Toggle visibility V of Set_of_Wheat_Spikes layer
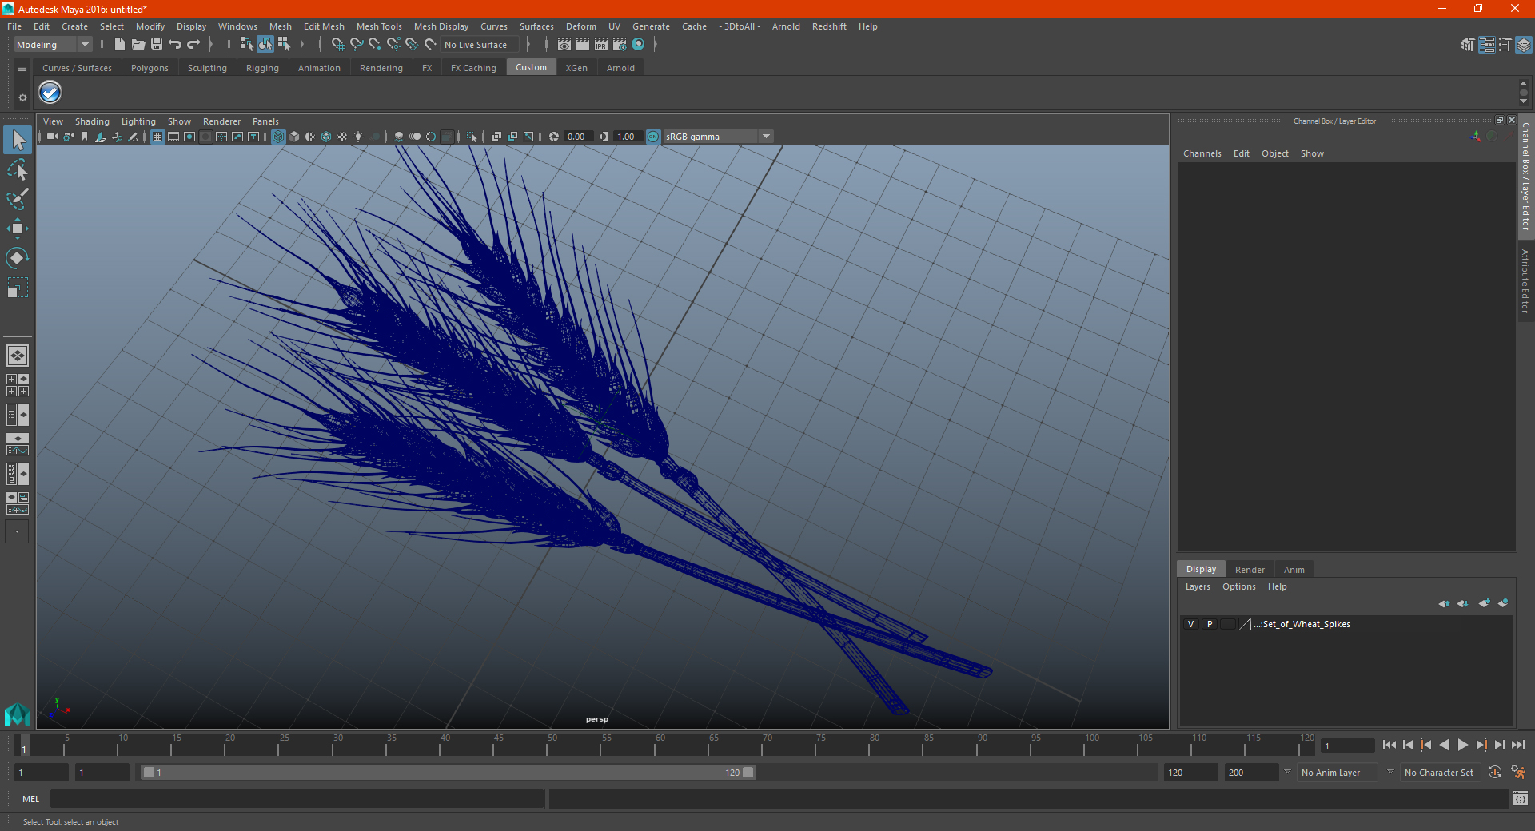1535x831 pixels. pos(1190,624)
